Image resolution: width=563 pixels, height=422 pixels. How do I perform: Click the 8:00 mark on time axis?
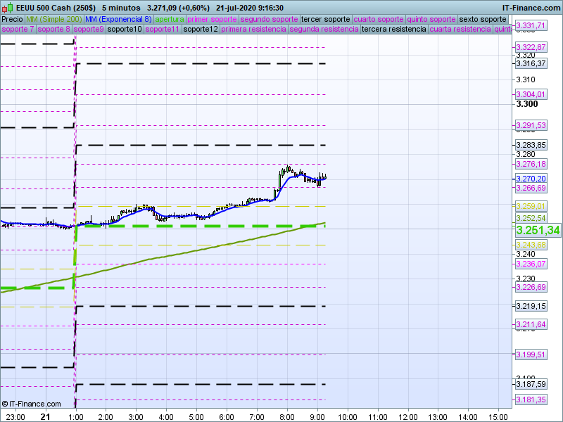coord(286,416)
